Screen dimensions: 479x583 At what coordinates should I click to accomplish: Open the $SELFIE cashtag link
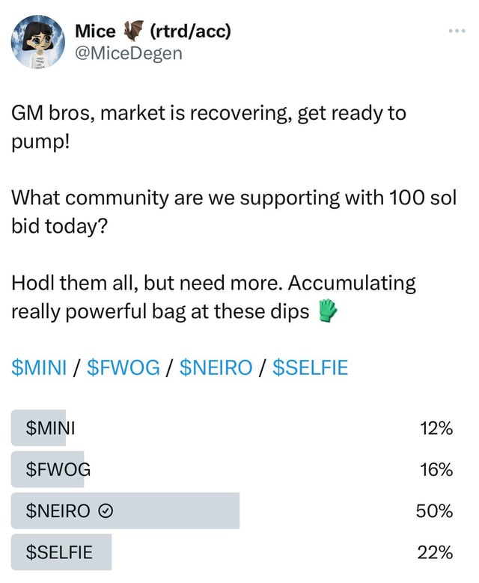click(x=309, y=367)
